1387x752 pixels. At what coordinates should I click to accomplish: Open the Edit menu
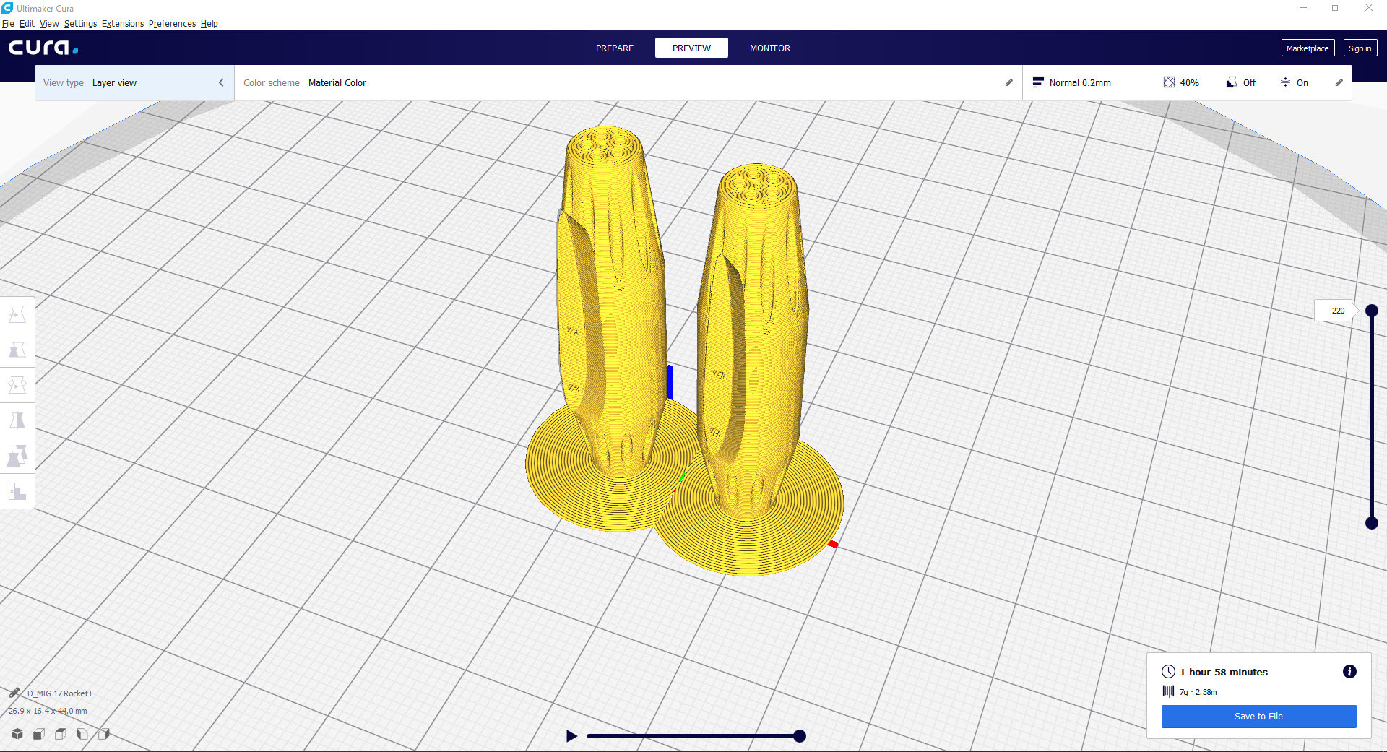[x=27, y=23]
